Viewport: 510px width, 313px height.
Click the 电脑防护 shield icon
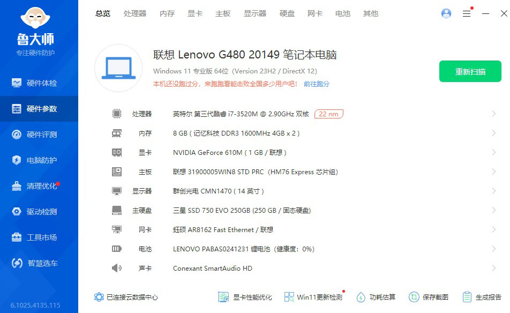coord(17,160)
